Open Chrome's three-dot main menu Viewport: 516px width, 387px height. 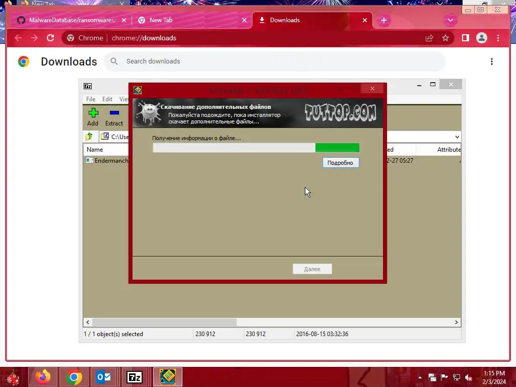(498, 38)
